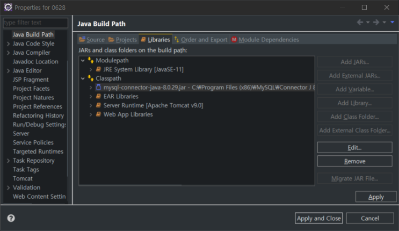
Task: Expand Server Runtime Apache Tomcat entry
Action: (91, 105)
